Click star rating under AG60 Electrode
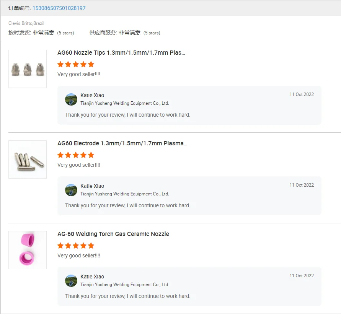 pos(76,155)
